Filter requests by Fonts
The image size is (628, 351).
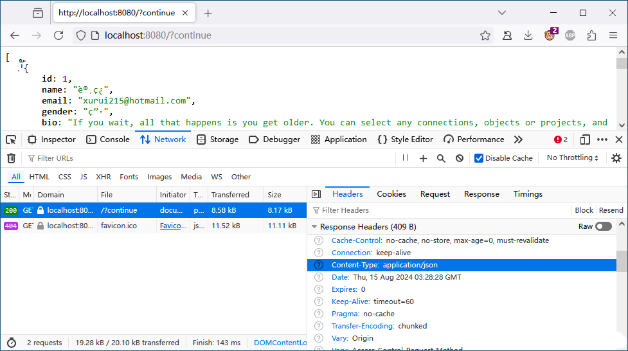point(129,177)
